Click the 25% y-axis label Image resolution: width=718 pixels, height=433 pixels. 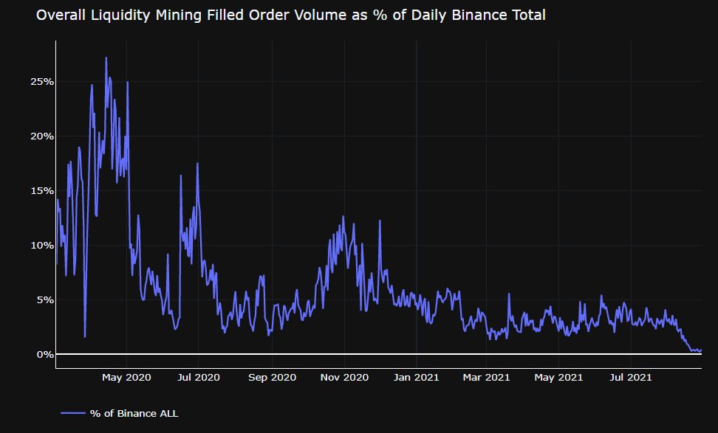(x=42, y=82)
